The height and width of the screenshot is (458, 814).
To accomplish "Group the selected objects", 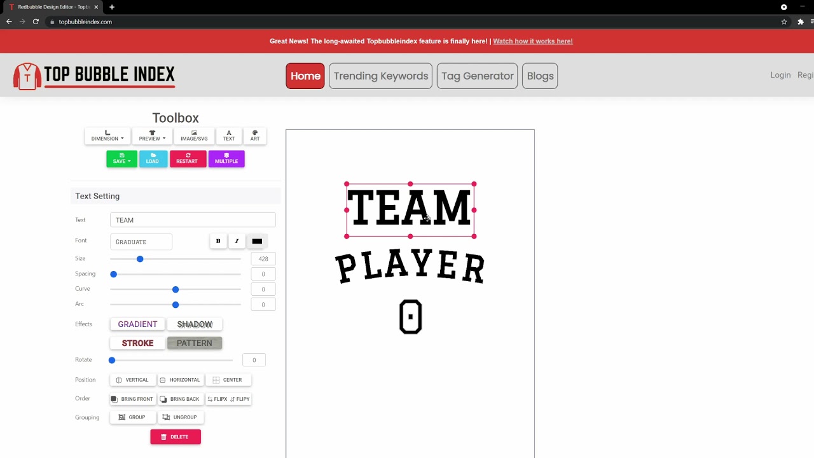I will coord(132,417).
